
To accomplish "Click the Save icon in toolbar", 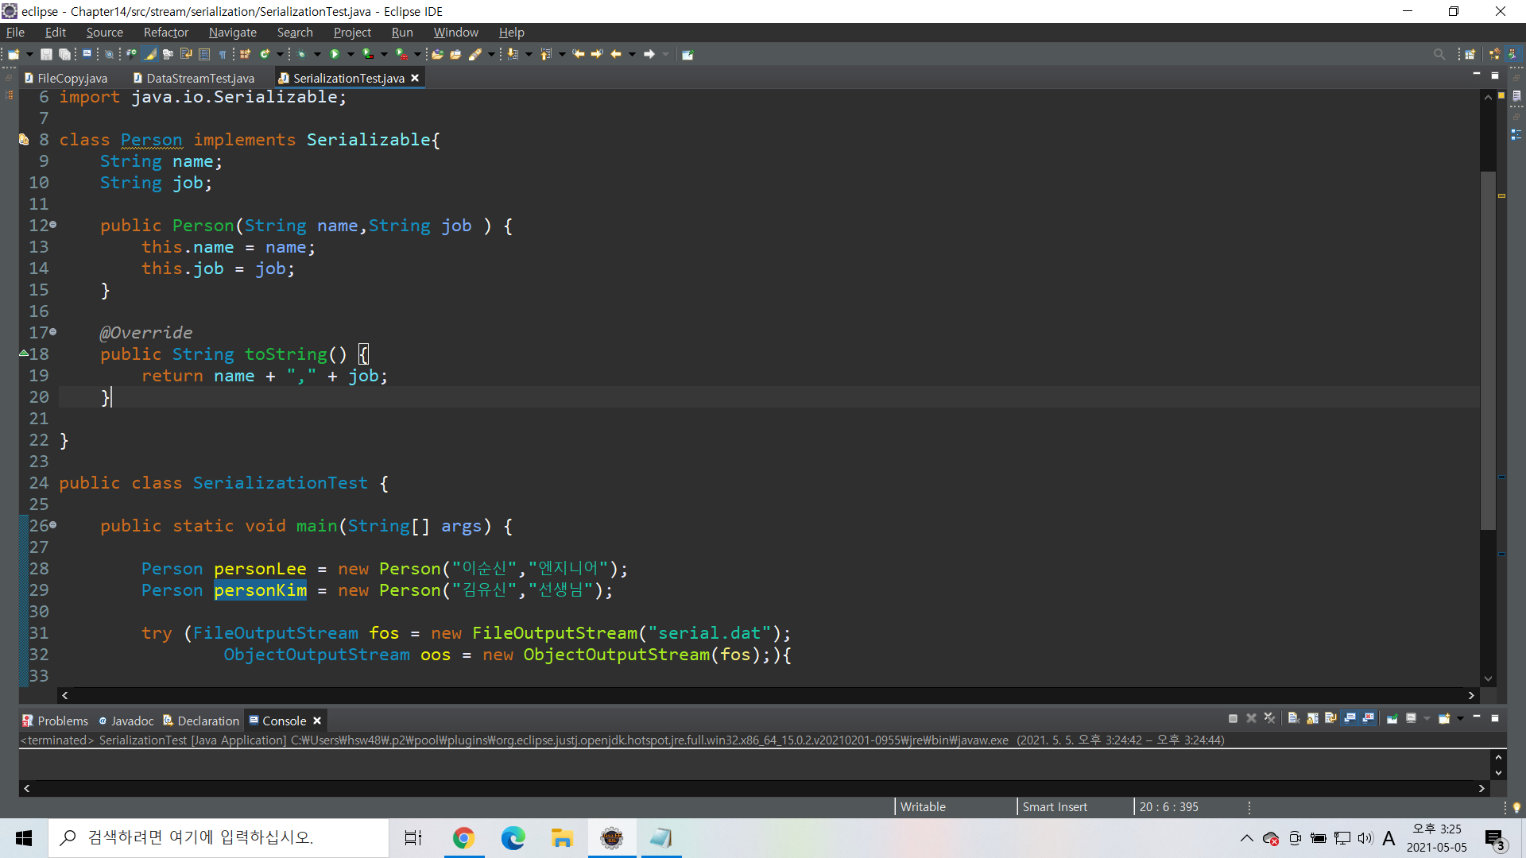I will (46, 54).
